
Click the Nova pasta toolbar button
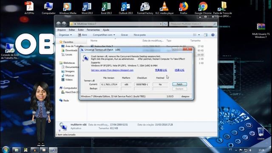(x=140, y=35)
